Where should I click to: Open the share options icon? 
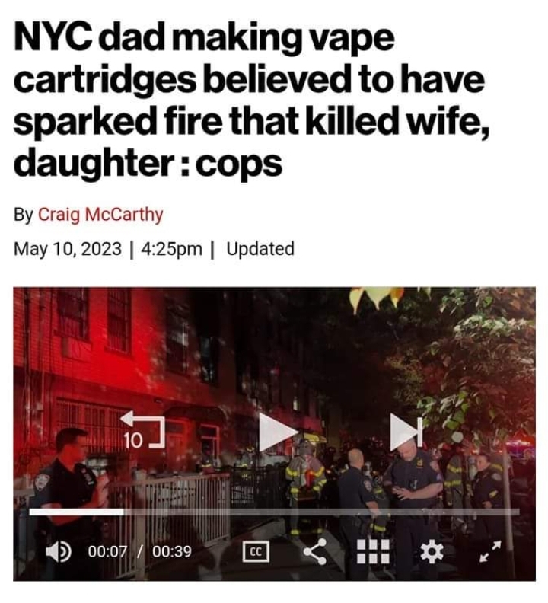point(315,551)
